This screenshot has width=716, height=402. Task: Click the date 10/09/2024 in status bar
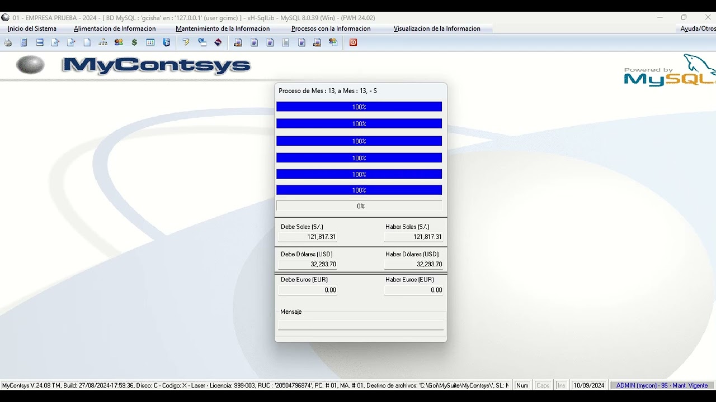pyautogui.click(x=589, y=385)
